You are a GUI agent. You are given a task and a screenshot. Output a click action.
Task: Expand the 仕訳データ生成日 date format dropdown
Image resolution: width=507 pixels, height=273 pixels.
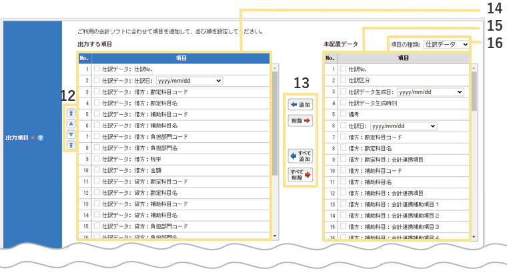pos(430,91)
